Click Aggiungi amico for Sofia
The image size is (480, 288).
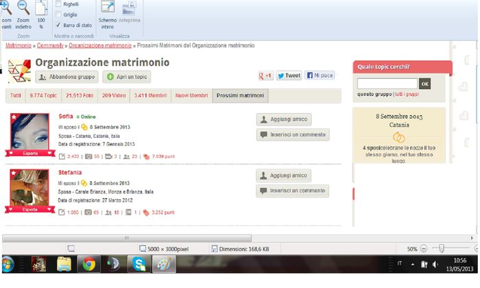tap(284, 119)
